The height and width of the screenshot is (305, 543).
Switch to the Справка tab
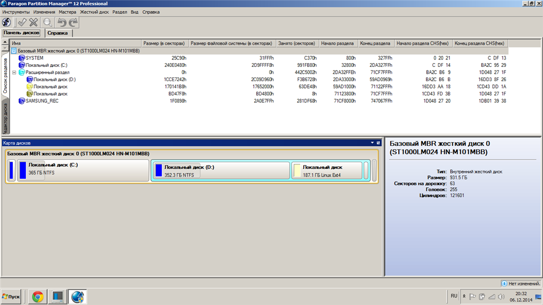coord(57,33)
